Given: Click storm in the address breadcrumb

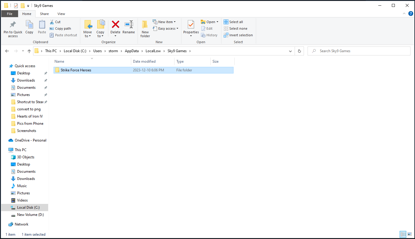Looking at the screenshot, I should click(x=113, y=51).
